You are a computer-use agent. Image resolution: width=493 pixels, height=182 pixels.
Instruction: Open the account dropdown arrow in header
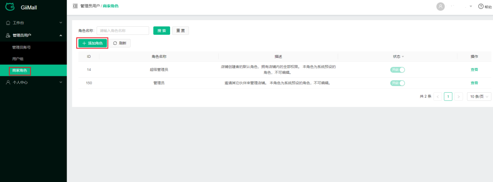(x=471, y=7)
